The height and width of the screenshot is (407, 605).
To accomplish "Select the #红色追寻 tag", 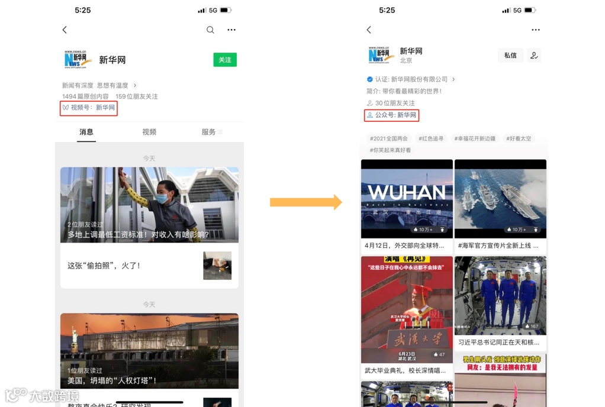I will click(x=430, y=138).
